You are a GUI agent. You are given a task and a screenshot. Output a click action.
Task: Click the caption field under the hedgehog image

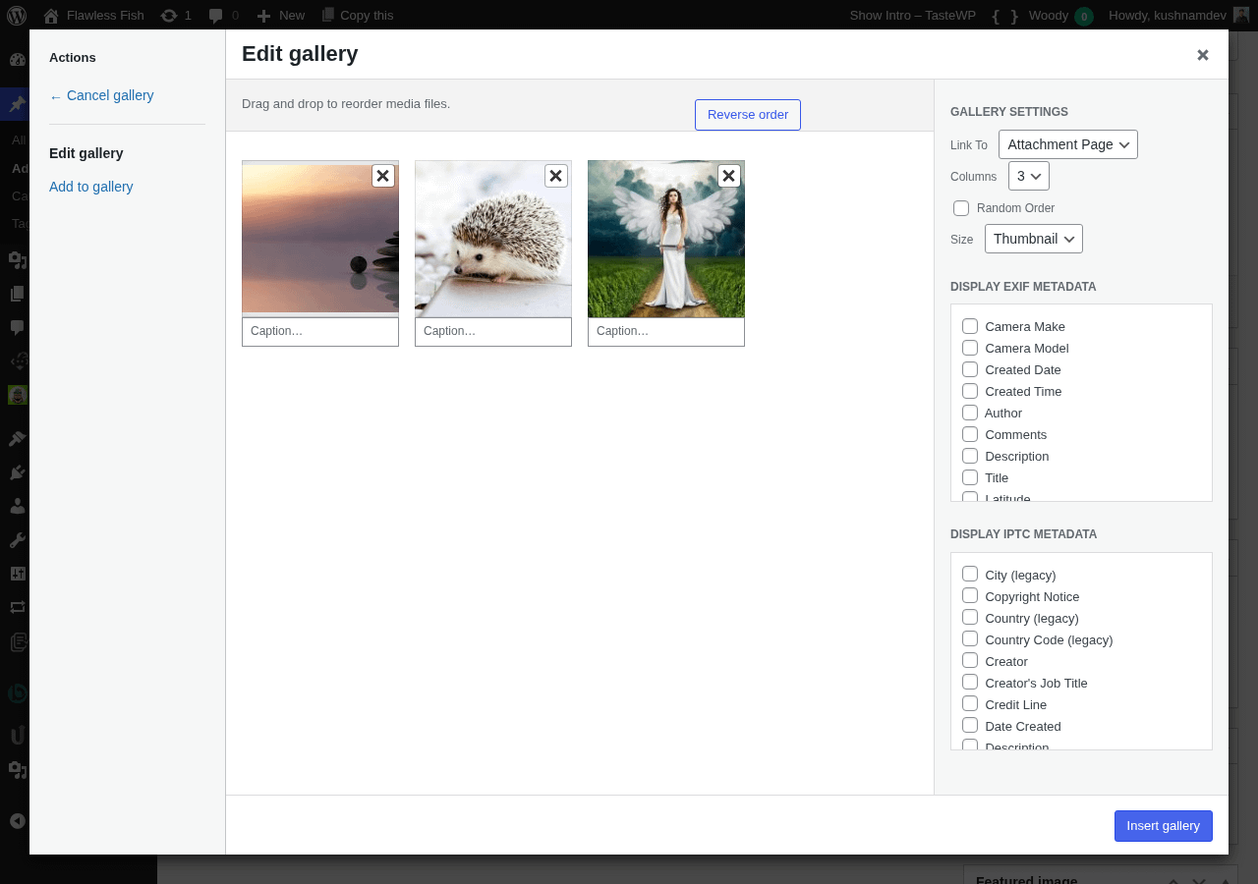point(492,331)
